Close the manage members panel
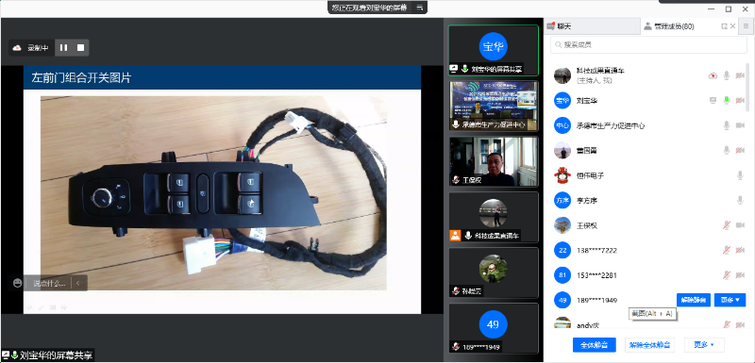 point(733,26)
